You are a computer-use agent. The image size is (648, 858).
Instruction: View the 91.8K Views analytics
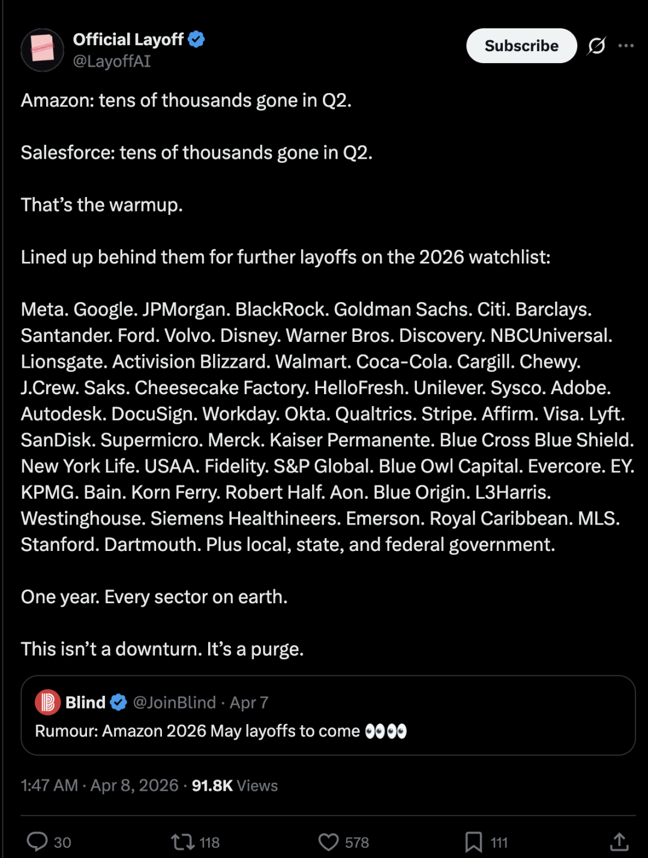[x=235, y=785]
